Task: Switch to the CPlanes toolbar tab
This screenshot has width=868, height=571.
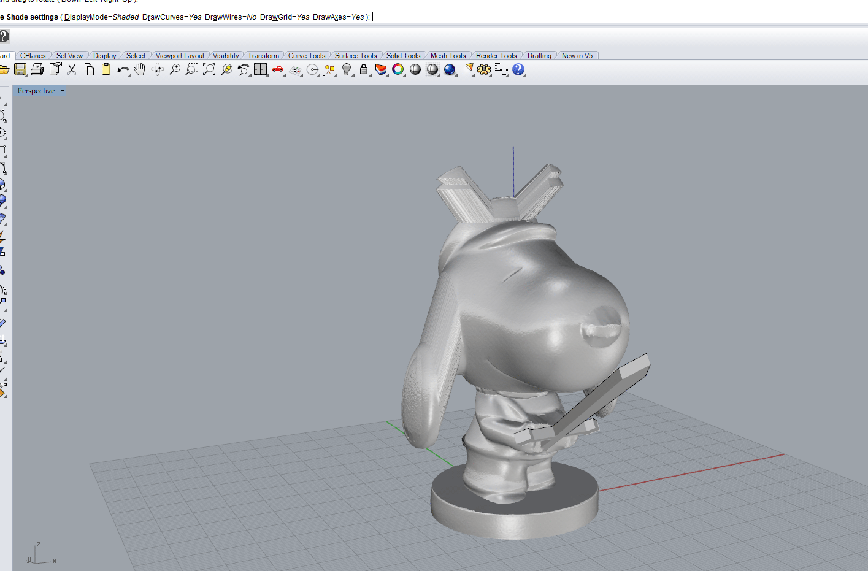Action: [33, 56]
